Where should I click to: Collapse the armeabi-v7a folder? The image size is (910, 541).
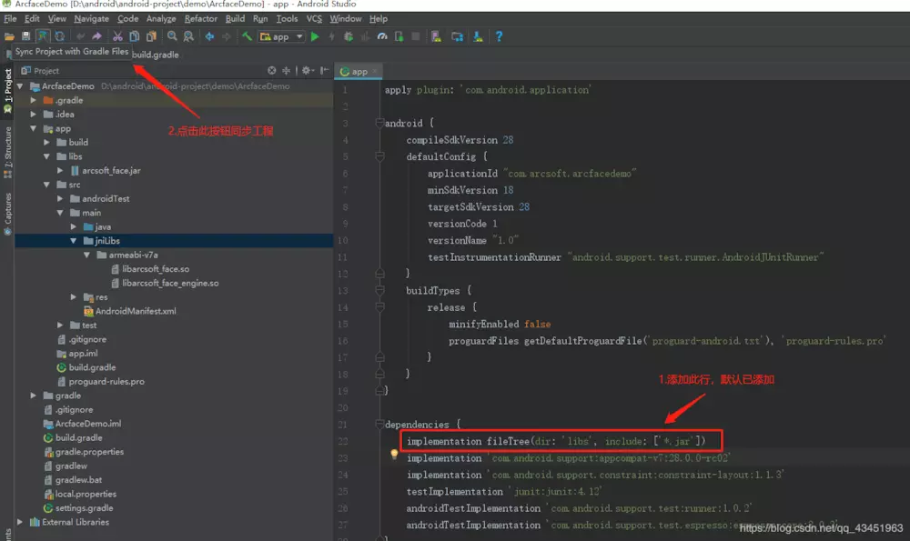86,255
